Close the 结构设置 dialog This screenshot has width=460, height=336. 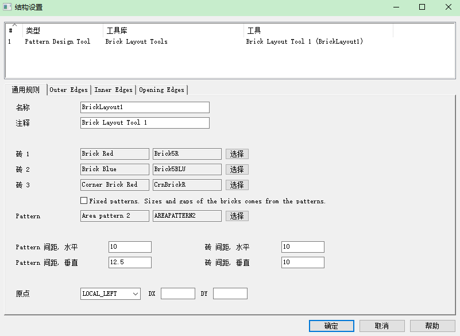click(x=449, y=7)
